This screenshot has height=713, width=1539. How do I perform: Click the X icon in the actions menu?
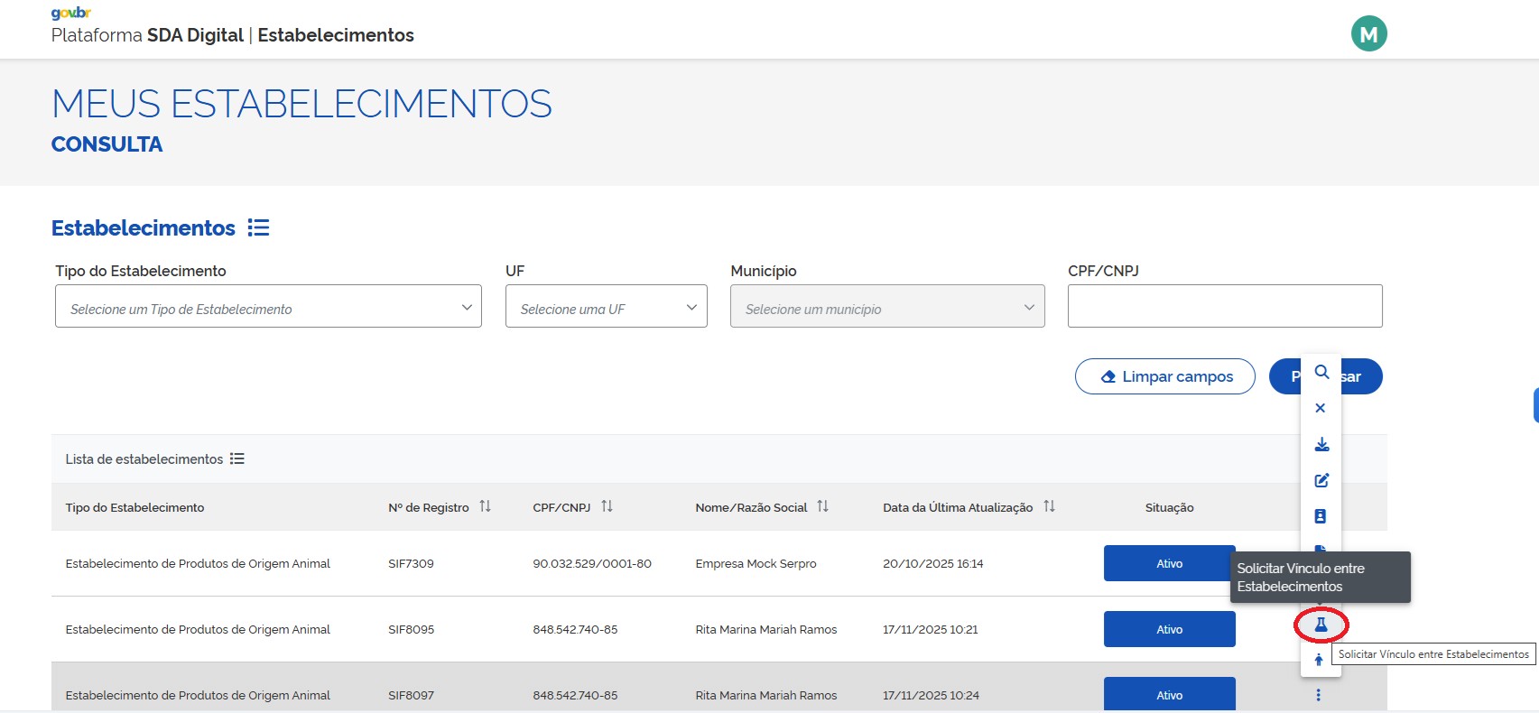[1321, 408]
